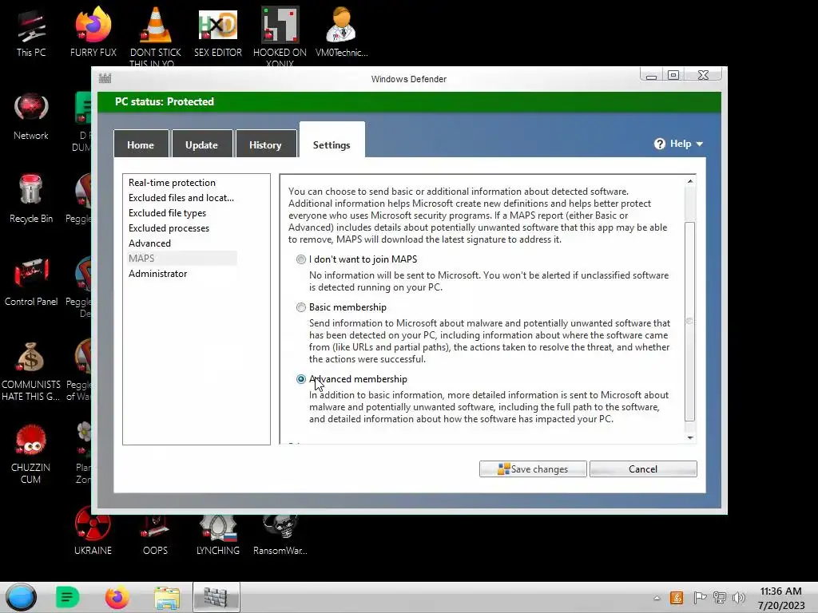Open the CHUZZIN red fuzzball desktop icon

coord(31,453)
